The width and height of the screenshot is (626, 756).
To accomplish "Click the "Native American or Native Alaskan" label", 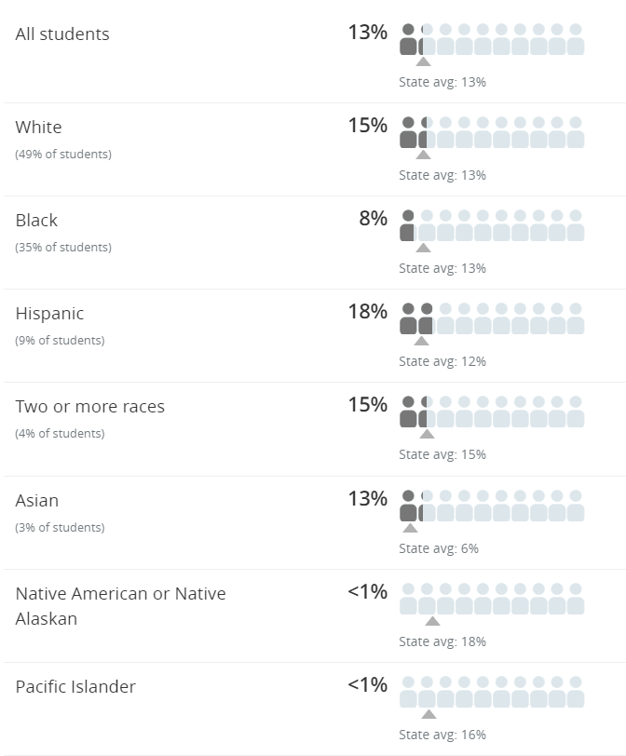I will [120, 606].
